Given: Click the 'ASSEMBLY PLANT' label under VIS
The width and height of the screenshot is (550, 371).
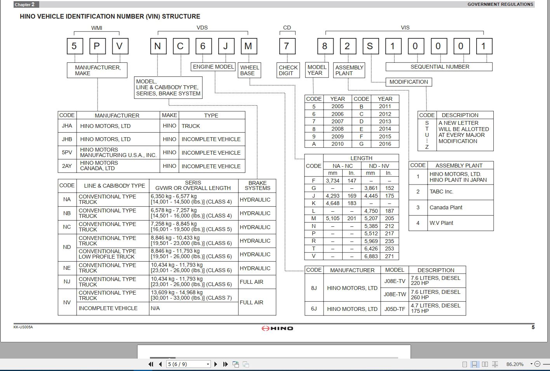Looking at the screenshot, I should (x=349, y=70).
